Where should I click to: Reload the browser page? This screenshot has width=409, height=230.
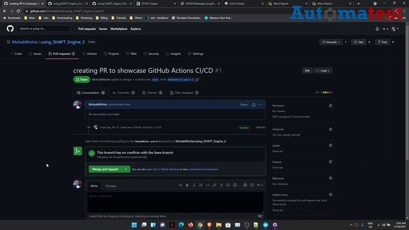coord(19,11)
